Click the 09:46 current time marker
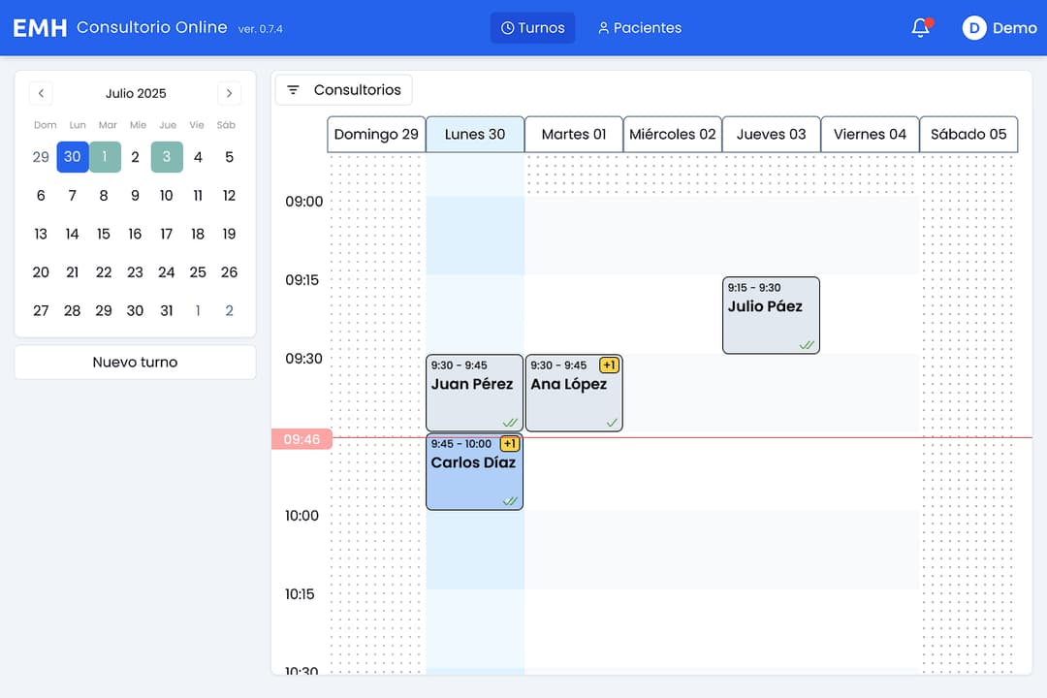Viewport: 1047px width, 698px height. click(301, 439)
